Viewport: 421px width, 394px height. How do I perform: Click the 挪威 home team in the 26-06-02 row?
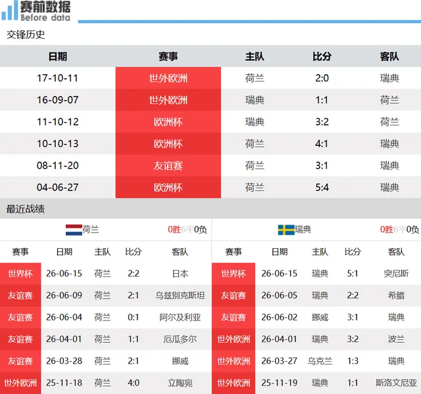[x=320, y=317]
